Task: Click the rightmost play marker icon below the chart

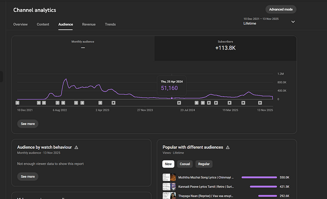Action: [260, 102]
